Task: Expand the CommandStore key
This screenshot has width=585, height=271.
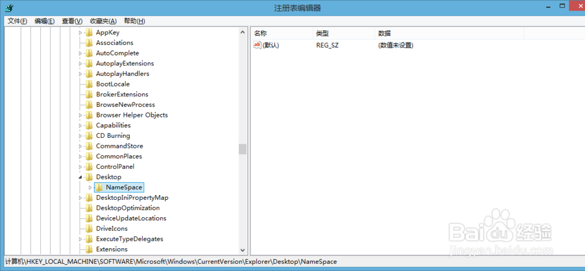Action: tap(80, 146)
